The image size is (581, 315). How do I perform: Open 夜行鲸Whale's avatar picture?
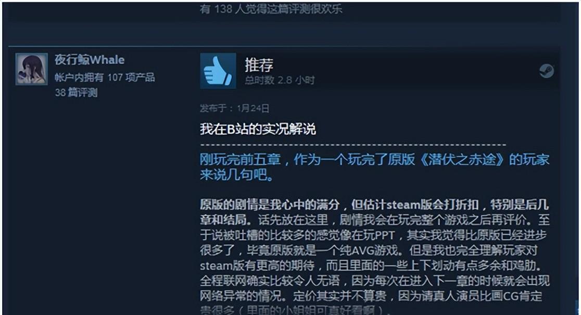click(31, 69)
